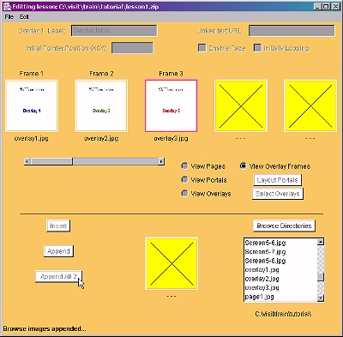Select the Frame 3 overlay3.jpg thumbnail
The width and height of the screenshot is (343, 337).
[x=171, y=105]
